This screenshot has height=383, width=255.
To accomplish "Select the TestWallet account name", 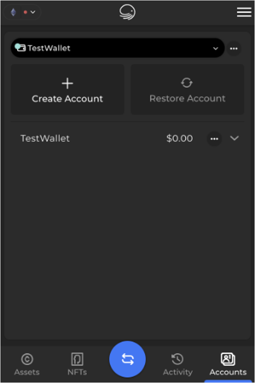I will pos(45,138).
